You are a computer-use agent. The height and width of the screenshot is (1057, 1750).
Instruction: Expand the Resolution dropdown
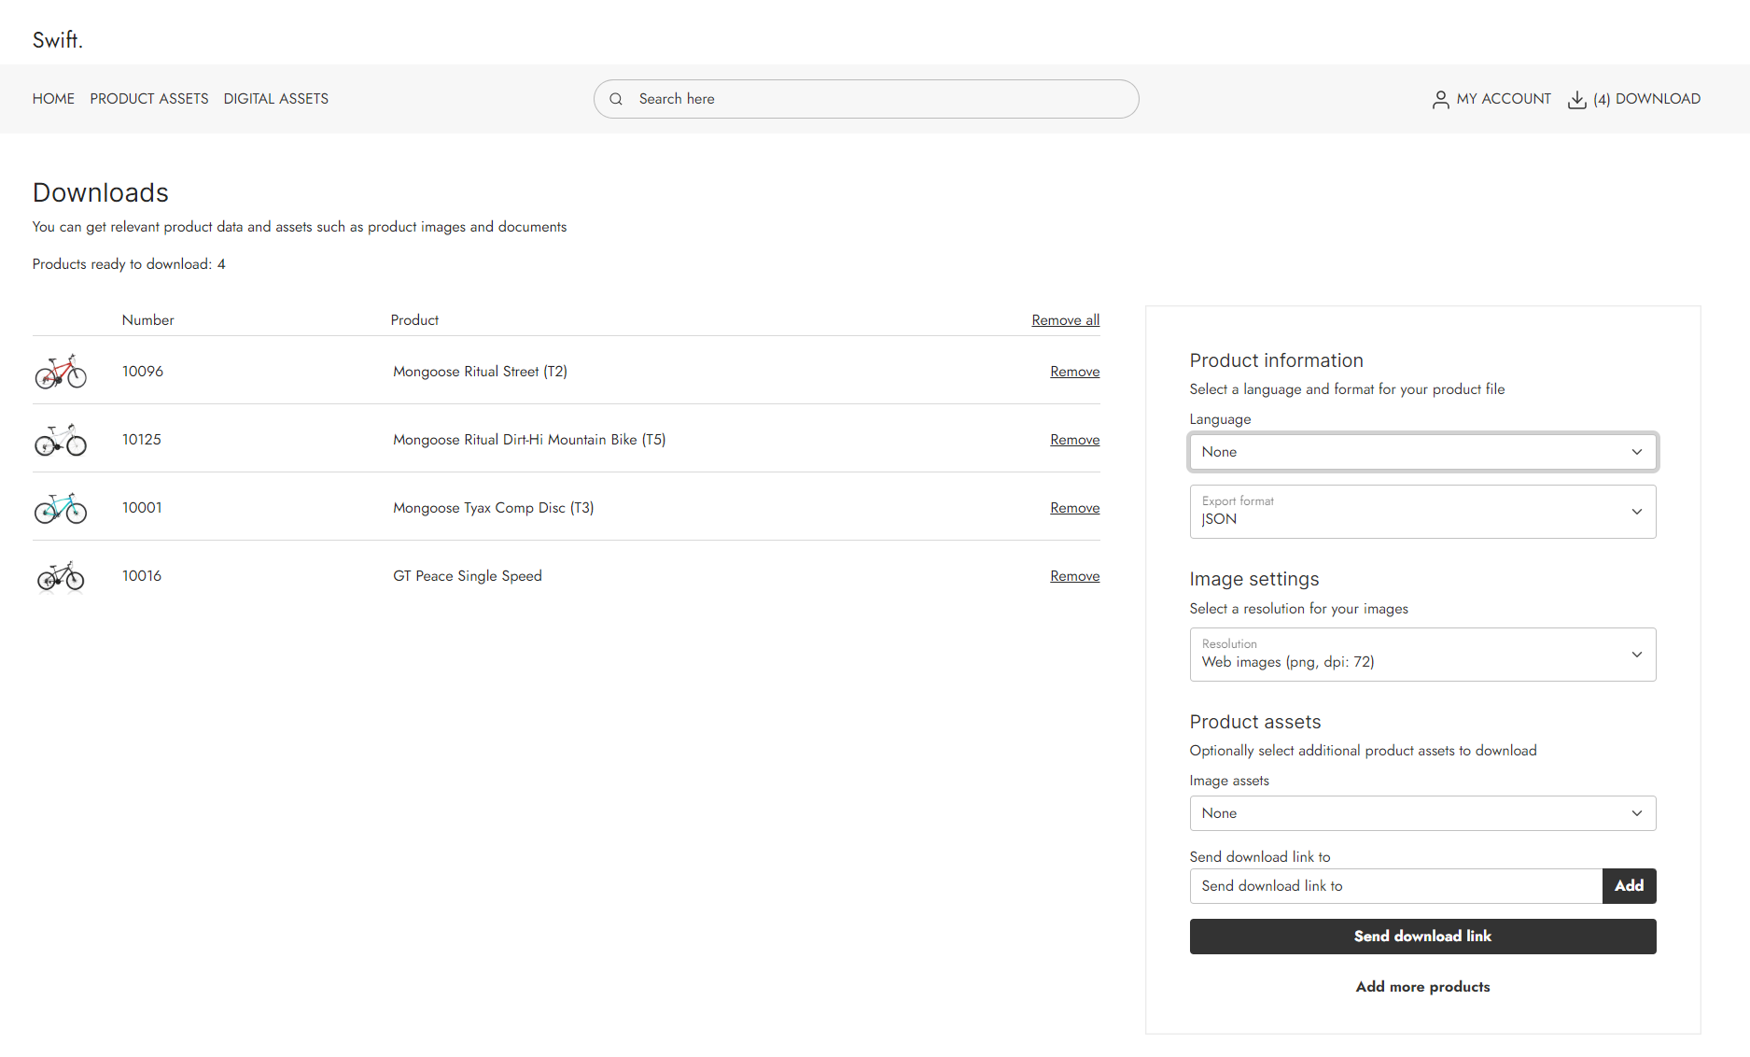pos(1421,655)
